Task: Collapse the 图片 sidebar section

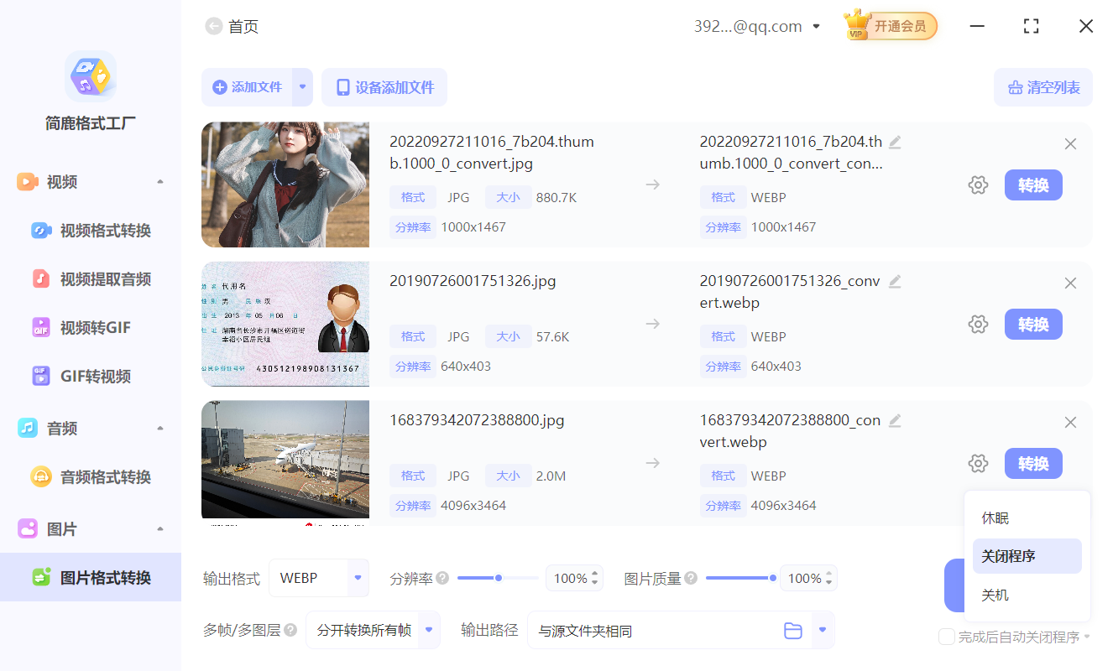Action: pos(159,528)
